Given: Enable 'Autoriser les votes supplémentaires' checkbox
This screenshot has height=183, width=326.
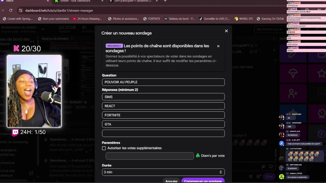Looking at the screenshot, I should (104, 148).
